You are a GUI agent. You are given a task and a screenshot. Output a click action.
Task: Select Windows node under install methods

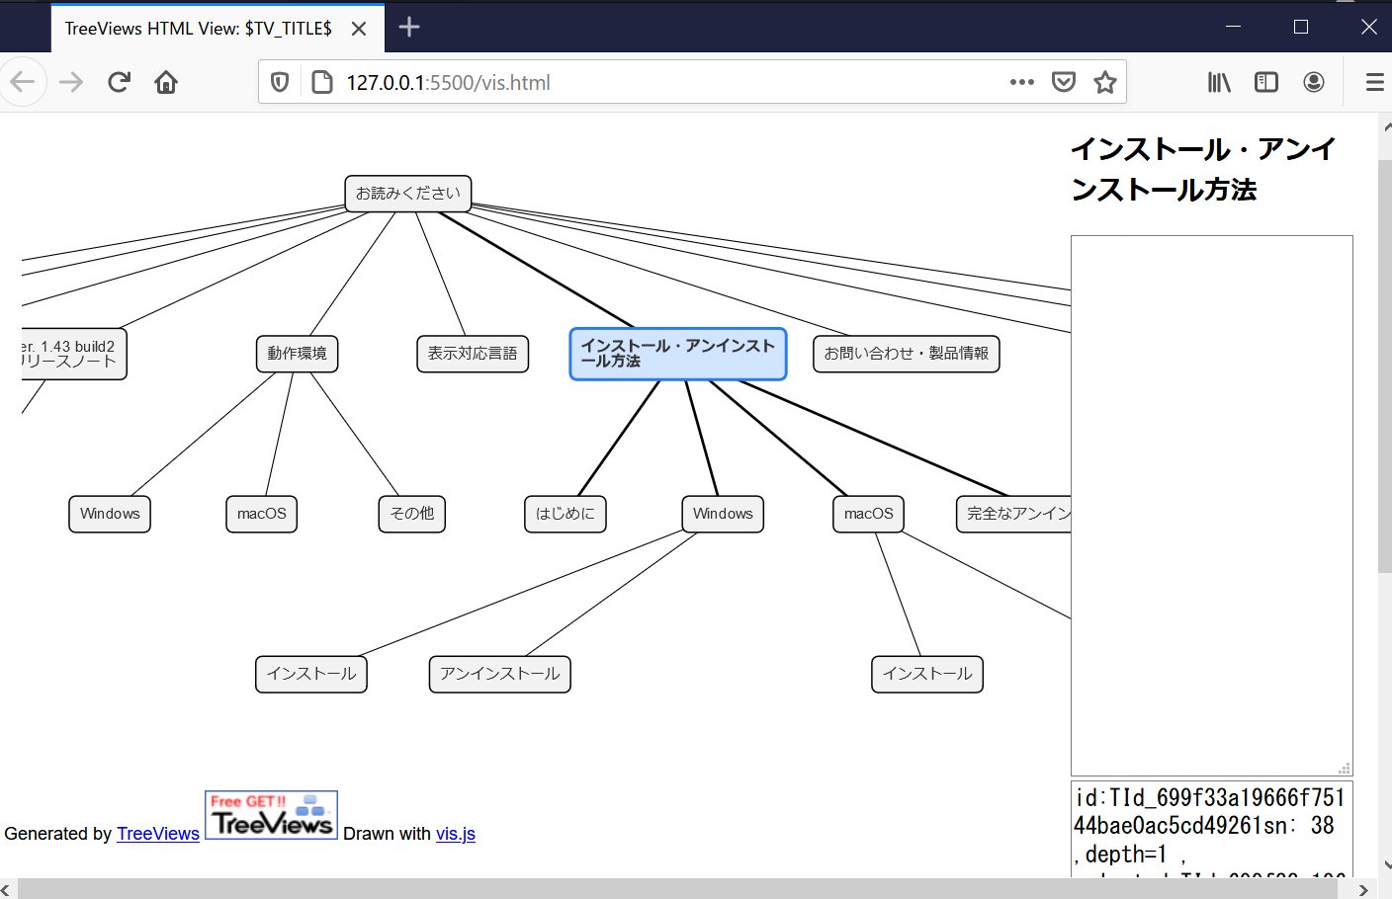(723, 514)
